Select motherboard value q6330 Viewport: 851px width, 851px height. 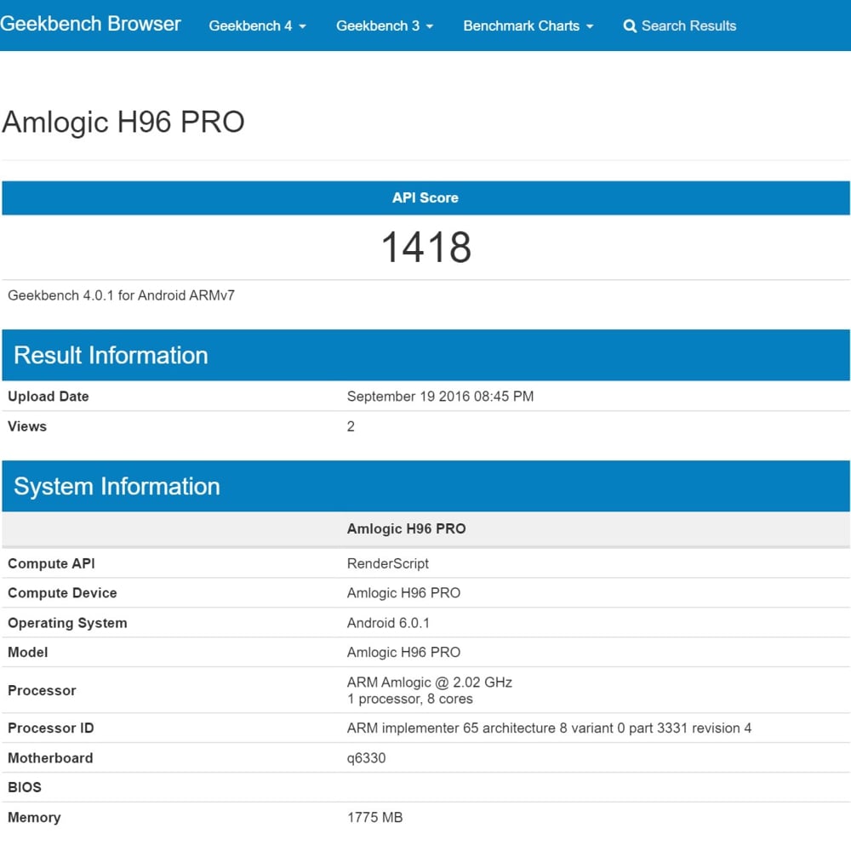click(x=366, y=757)
